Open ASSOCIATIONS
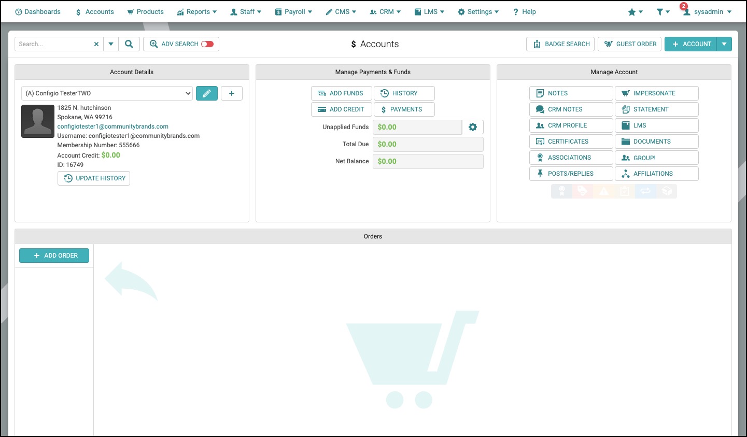 tap(571, 158)
